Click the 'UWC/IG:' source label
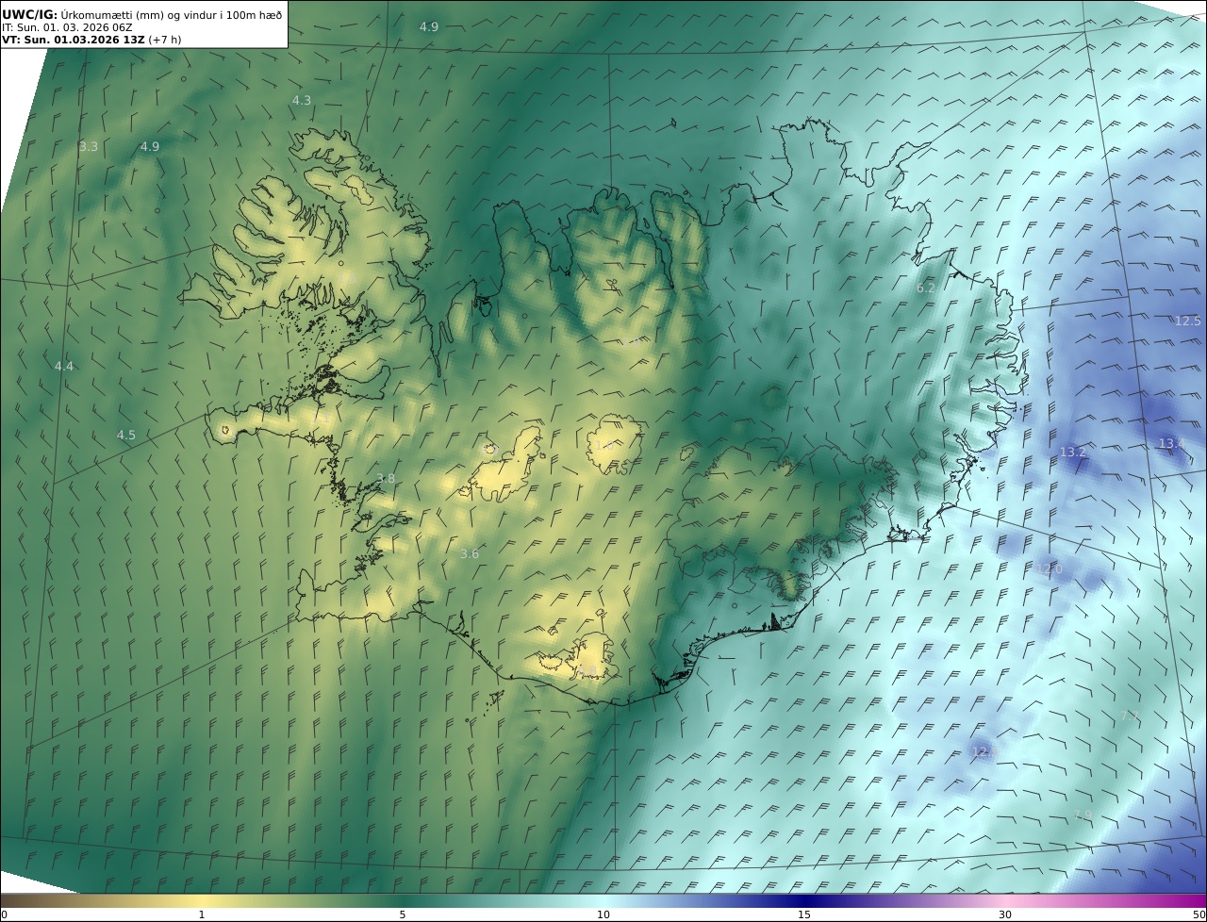This screenshot has height=922, width=1207. [x=30, y=14]
